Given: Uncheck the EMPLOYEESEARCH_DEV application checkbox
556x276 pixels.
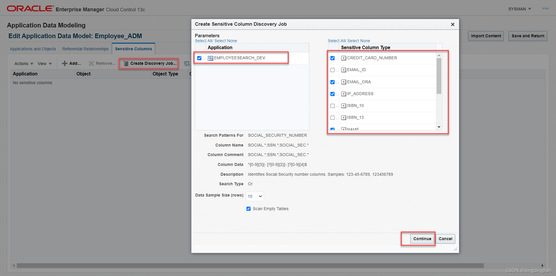Looking at the screenshot, I should (x=199, y=58).
